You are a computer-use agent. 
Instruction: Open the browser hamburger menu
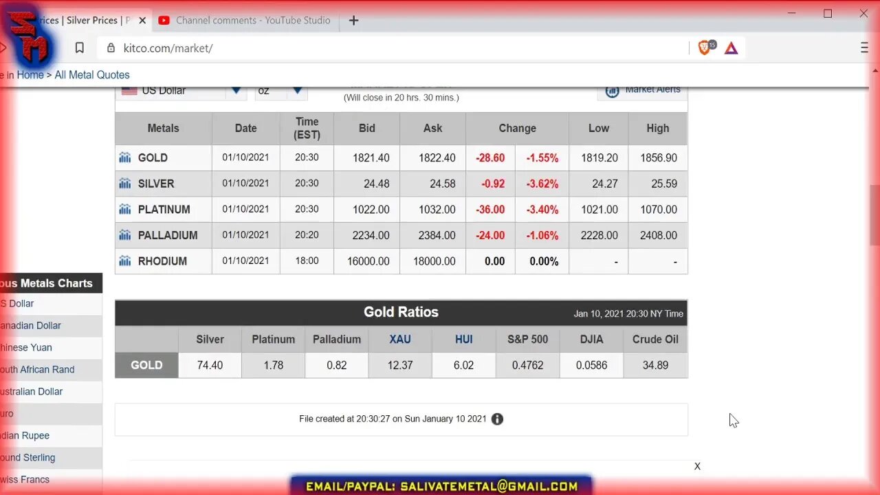point(865,47)
